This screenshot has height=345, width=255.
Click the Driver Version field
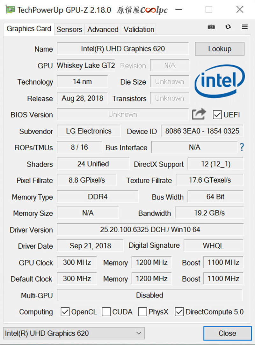click(x=150, y=229)
